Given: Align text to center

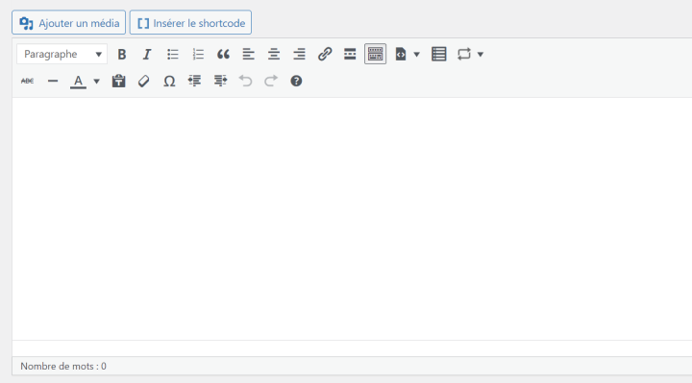Looking at the screenshot, I should click(274, 54).
